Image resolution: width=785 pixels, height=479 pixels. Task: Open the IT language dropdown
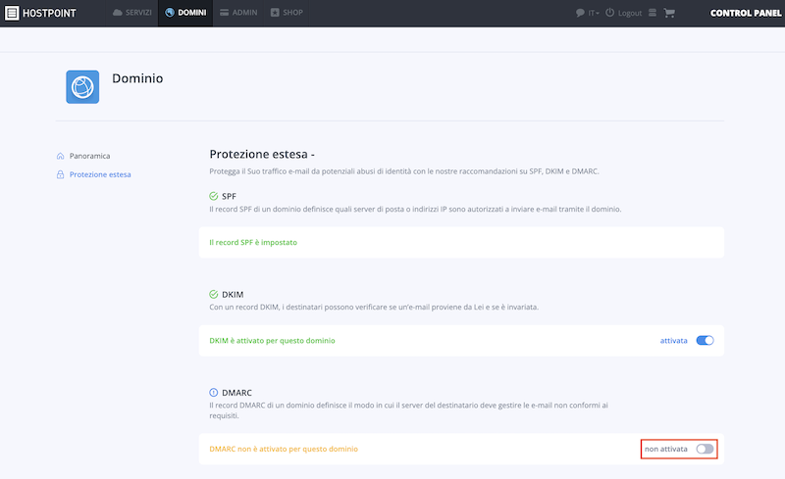[x=594, y=13]
